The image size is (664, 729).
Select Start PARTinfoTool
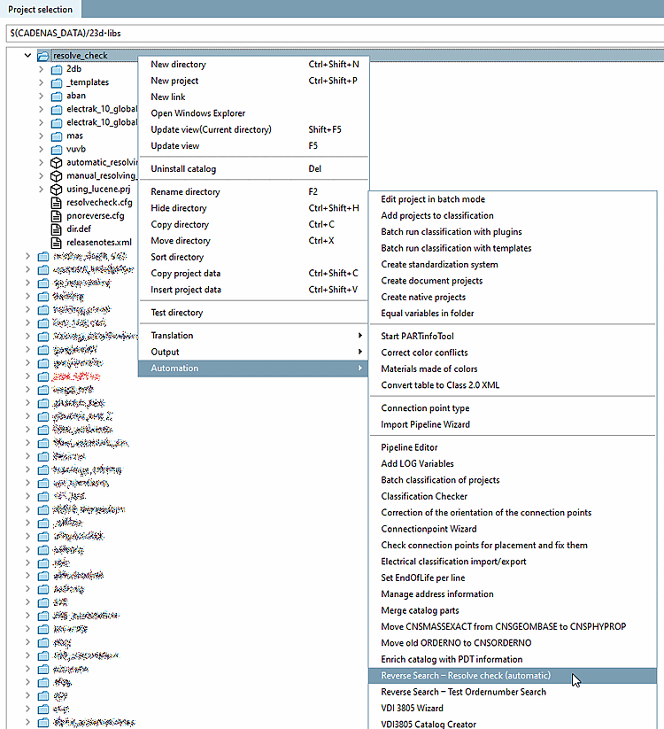click(513, 336)
